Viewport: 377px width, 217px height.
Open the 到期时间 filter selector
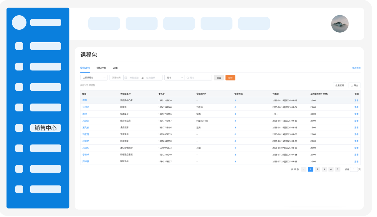116,78
